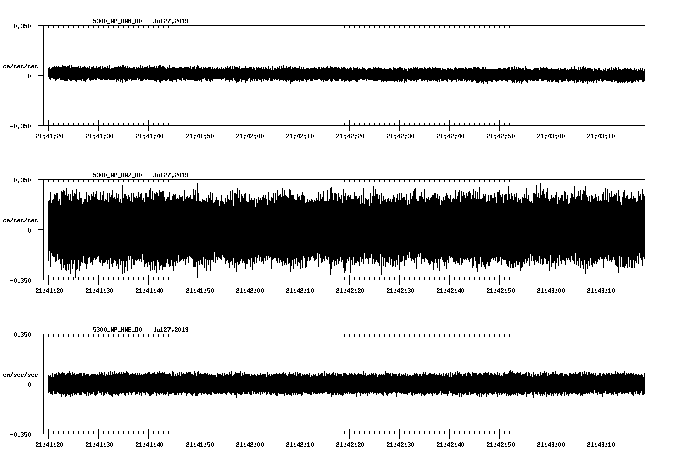The height and width of the screenshot is (463, 681).
Task: Click the 5300_NP_HNE_D0 plot title
Action: (x=117, y=330)
